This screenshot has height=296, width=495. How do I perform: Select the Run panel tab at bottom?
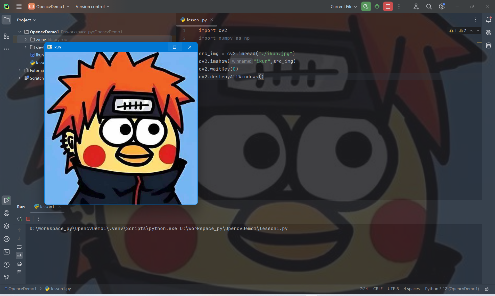coord(21,207)
